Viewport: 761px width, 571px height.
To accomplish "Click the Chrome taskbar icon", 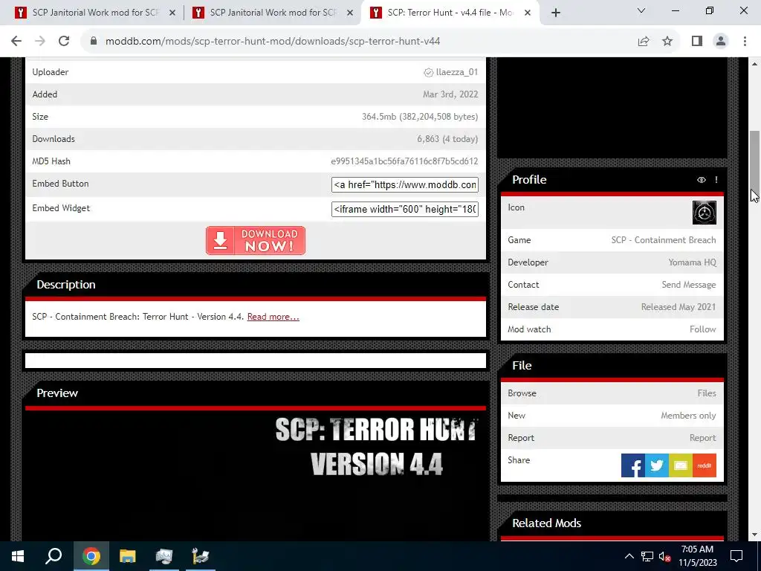I will tap(91, 556).
